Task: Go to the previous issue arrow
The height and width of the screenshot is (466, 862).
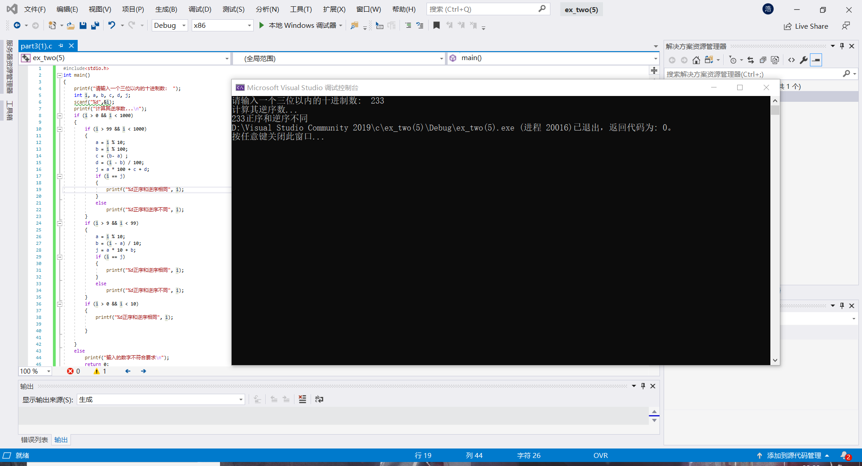Action: (x=128, y=371)
